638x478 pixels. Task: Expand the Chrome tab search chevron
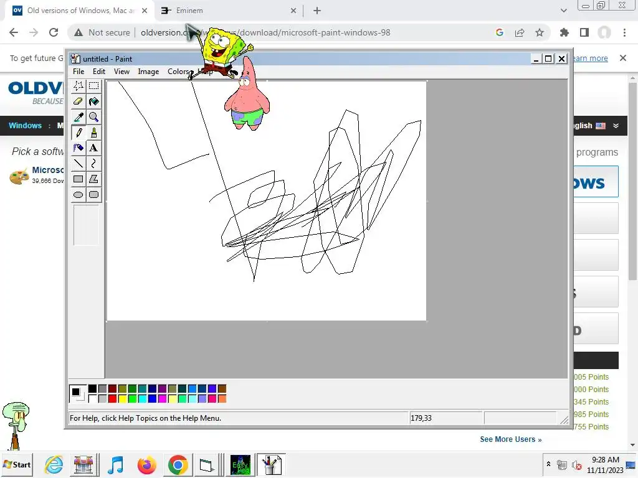coord(563,11)
